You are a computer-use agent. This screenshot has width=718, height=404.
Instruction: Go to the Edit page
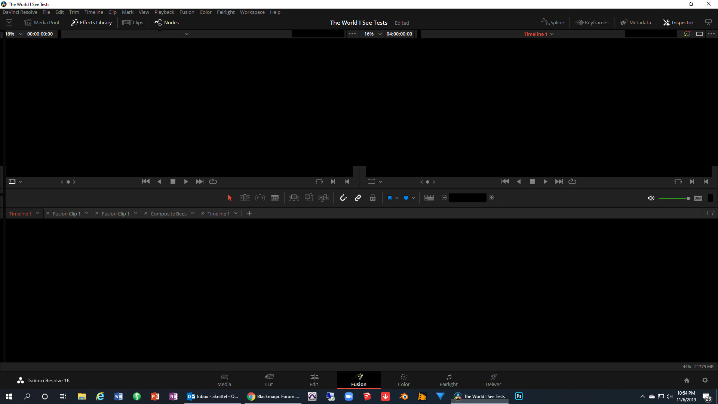[x=314, y=380]
